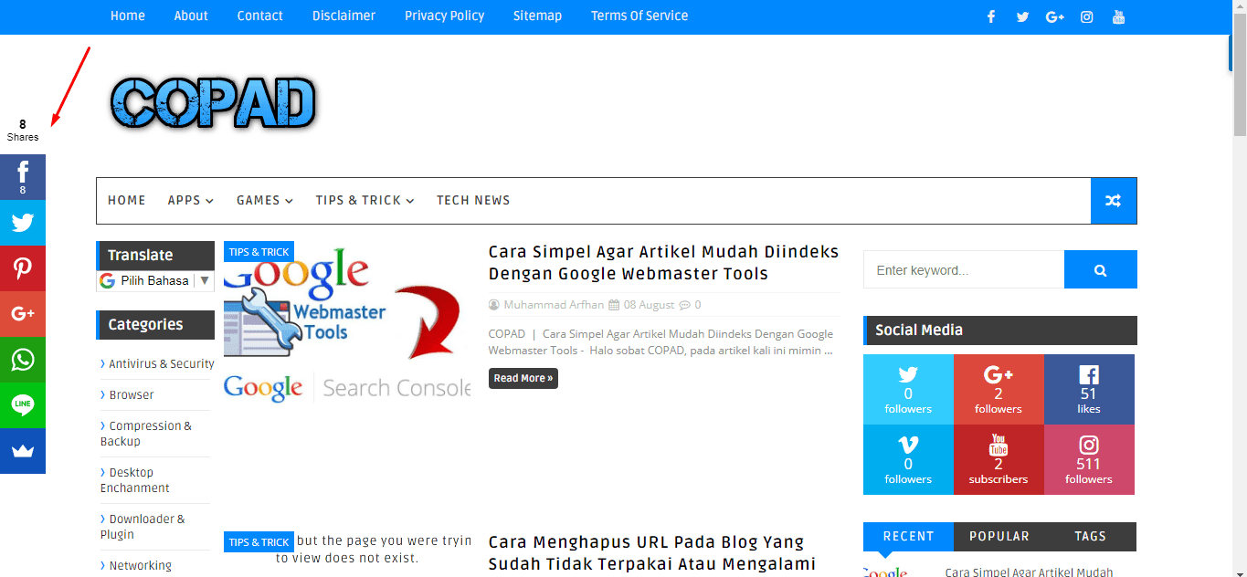Open YouTube subscribers tile in Social Media

tap(999, 459)
